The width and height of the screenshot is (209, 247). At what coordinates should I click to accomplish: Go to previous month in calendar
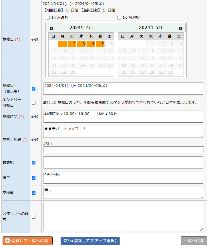click(x=51, y=28)
